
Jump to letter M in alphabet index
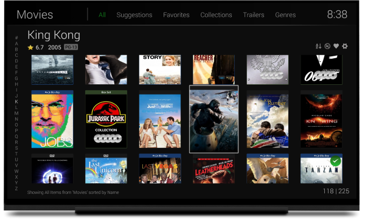click(16, 113)
